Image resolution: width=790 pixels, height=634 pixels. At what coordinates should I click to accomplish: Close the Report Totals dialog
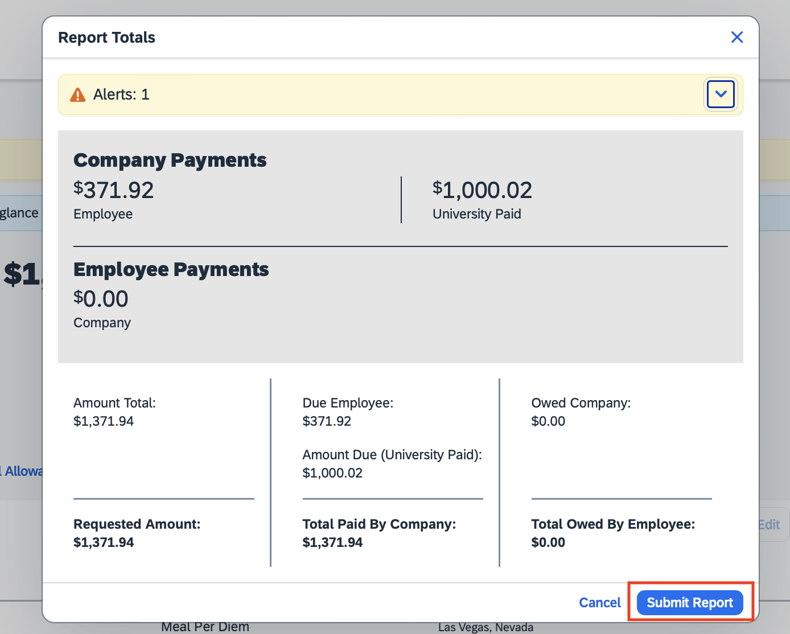737,37
